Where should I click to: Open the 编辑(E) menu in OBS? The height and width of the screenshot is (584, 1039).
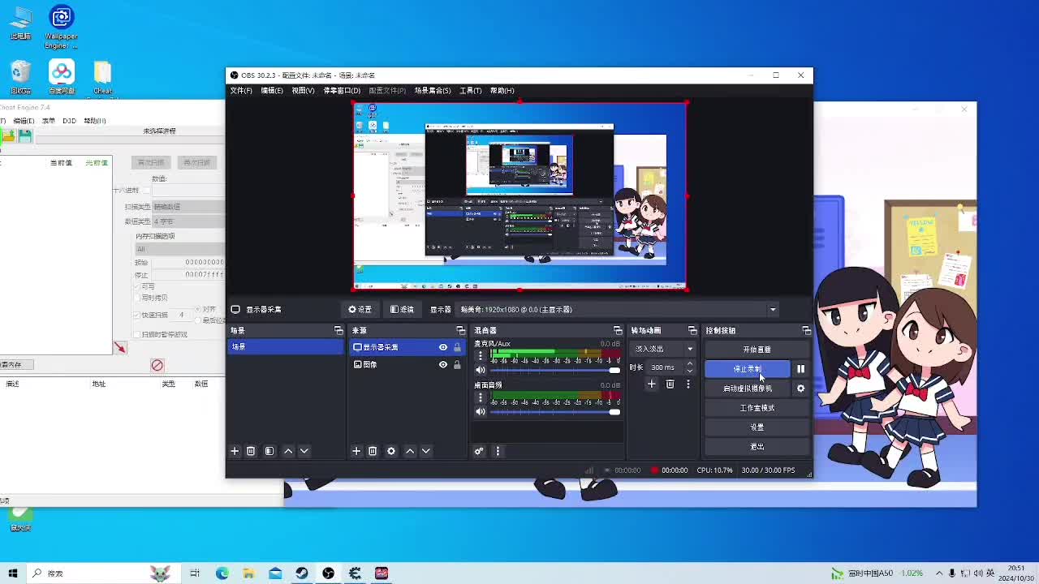click(272, 91)
